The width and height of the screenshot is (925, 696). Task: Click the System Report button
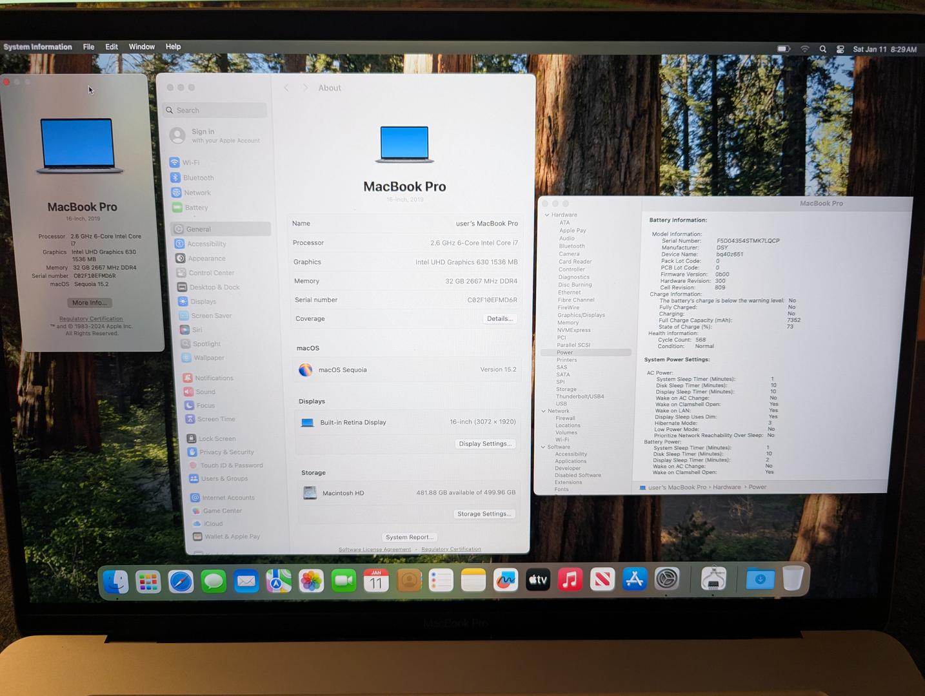(x=410, y=537)
